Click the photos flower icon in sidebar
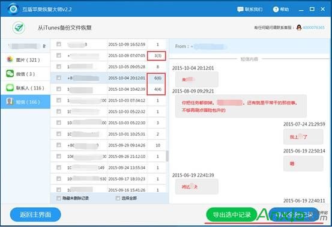 [x=10, y=59]
